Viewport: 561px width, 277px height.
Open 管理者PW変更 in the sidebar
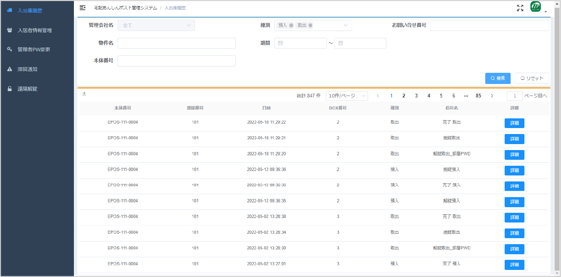pos(34,49)
